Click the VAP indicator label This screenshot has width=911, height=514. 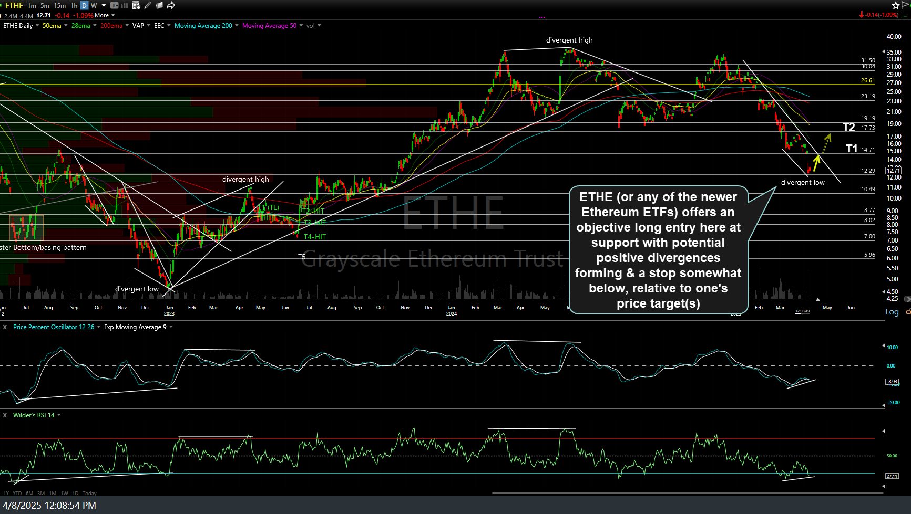coord(138,25)
